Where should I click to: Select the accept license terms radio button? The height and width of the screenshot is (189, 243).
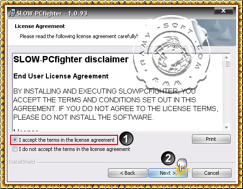point(15,140)
